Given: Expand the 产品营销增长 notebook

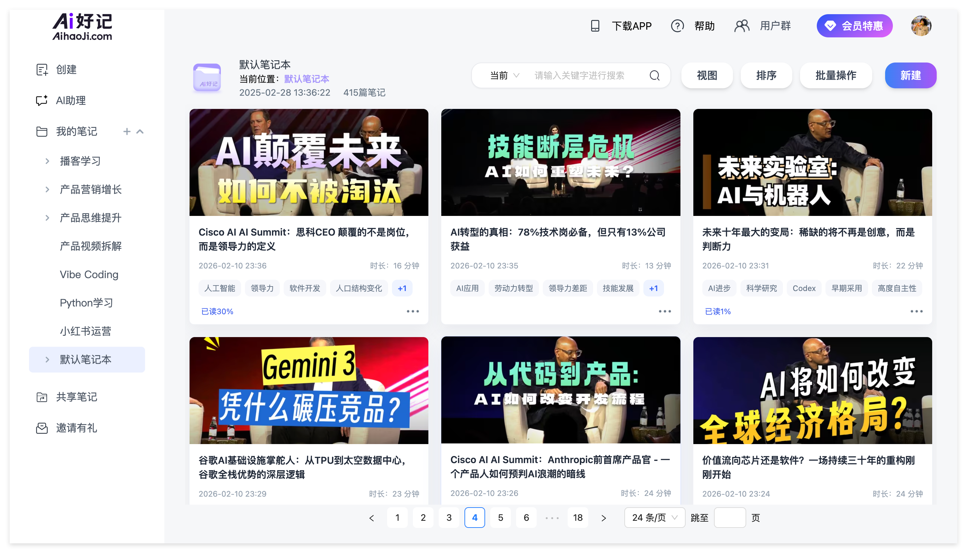Looking at the screenshot, I should pyautogui.click(x=47, y=189).
